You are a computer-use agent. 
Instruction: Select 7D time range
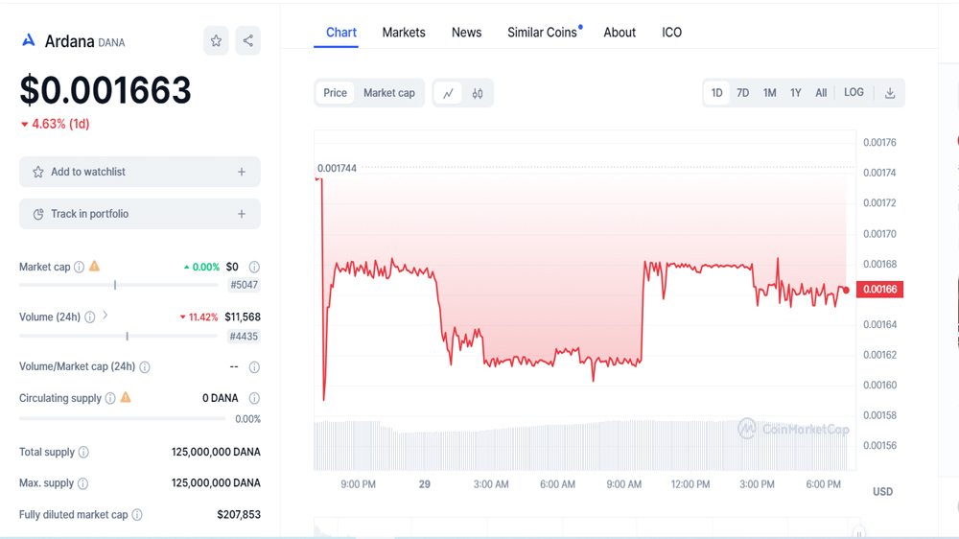[743, 93]
